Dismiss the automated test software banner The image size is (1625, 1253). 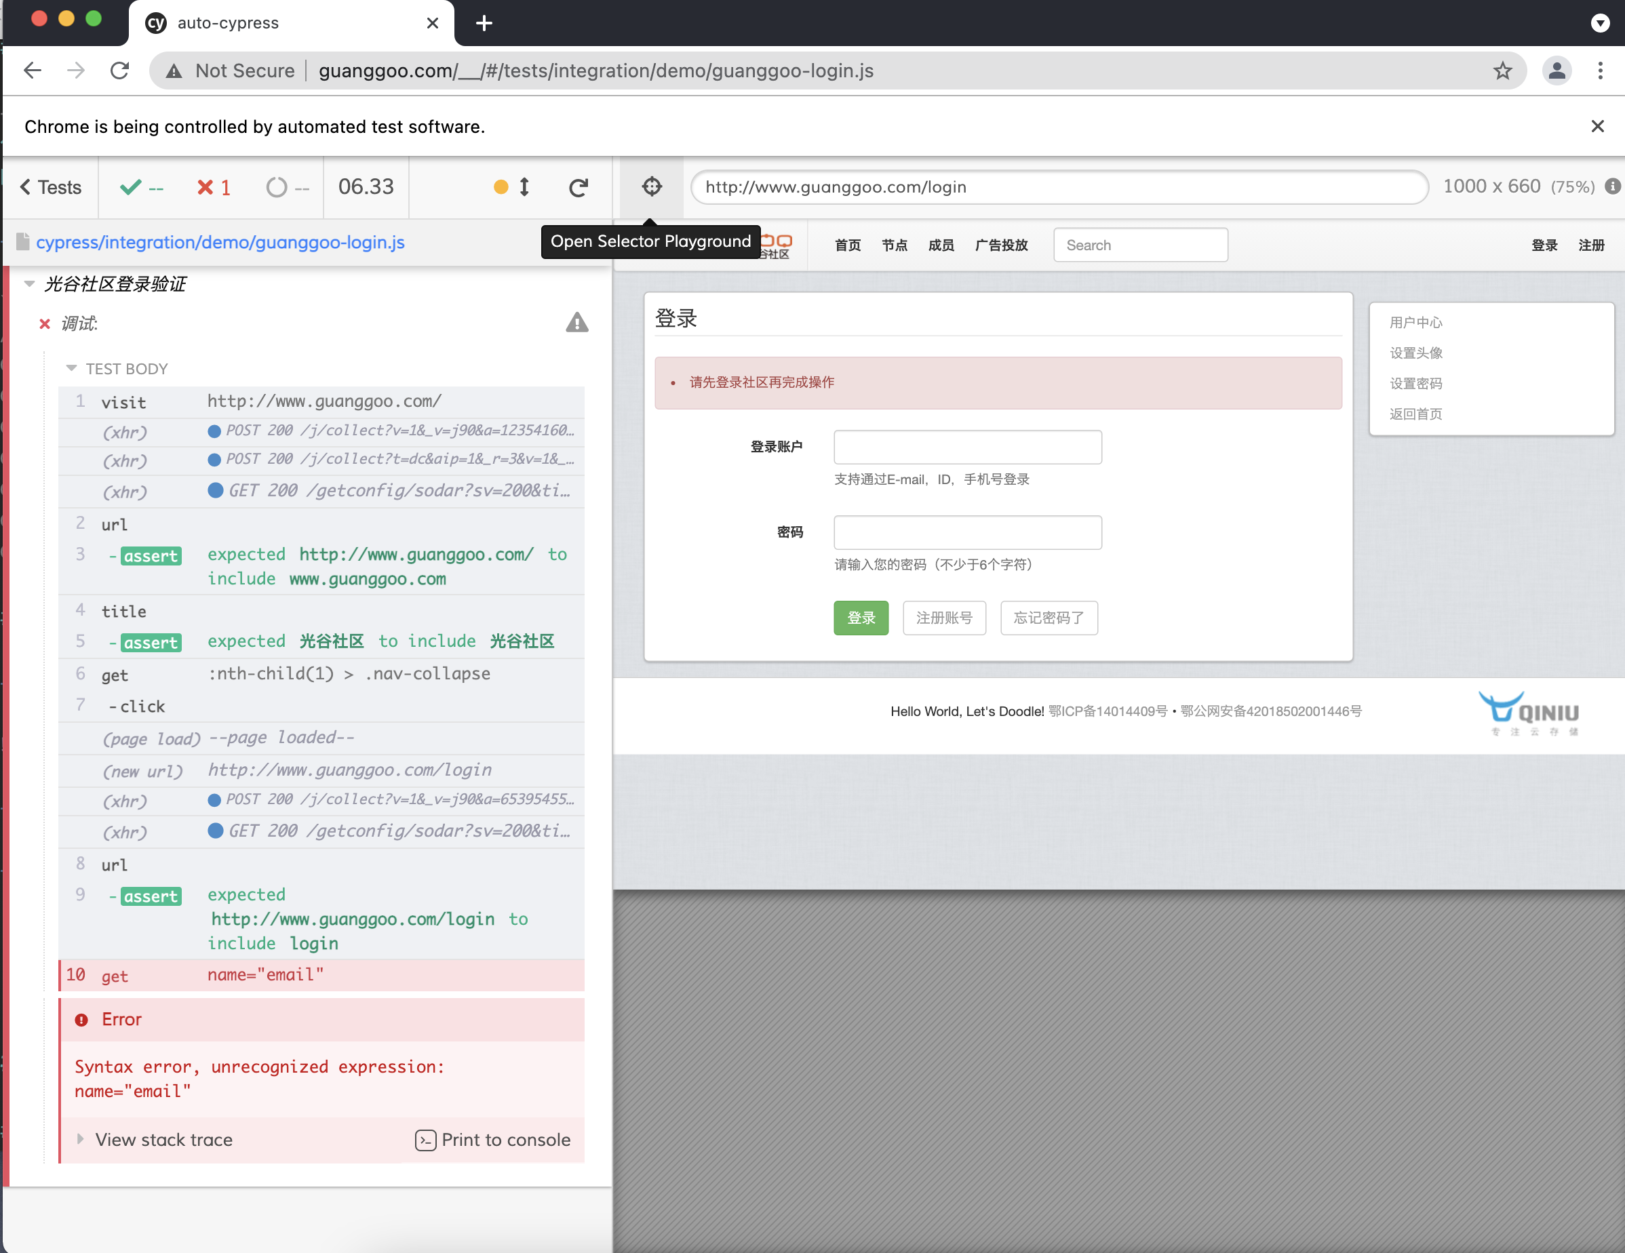point(1597,127)
